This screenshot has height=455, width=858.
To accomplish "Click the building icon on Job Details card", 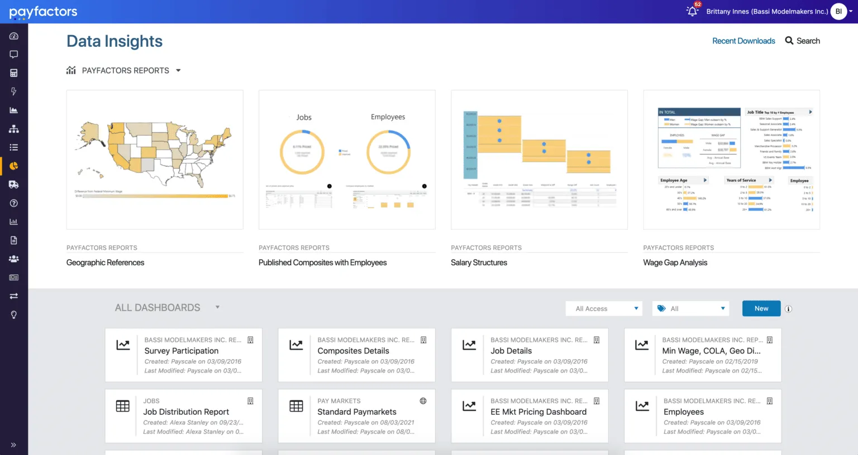I will pyautogui.click(x=597, y=340).
